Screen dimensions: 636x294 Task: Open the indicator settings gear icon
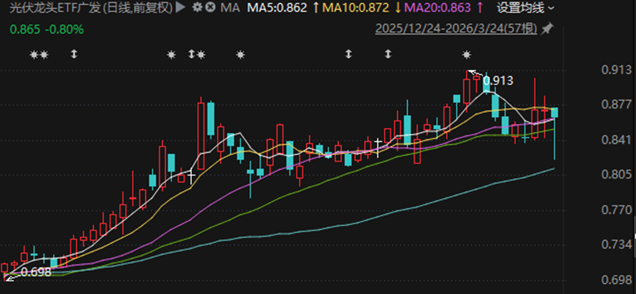pyautogui.click(x=197, y=7)
